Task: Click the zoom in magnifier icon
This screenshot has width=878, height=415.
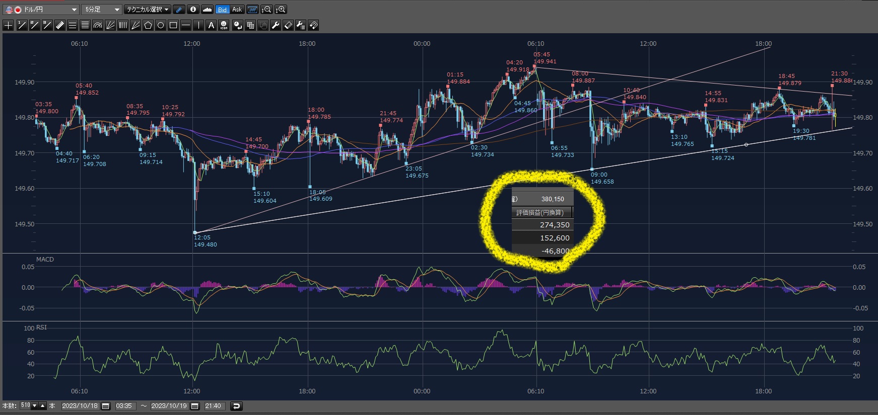Action: coord(281,10)
